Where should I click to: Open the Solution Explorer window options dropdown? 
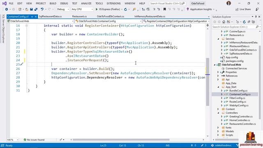[x=252, y=17]
